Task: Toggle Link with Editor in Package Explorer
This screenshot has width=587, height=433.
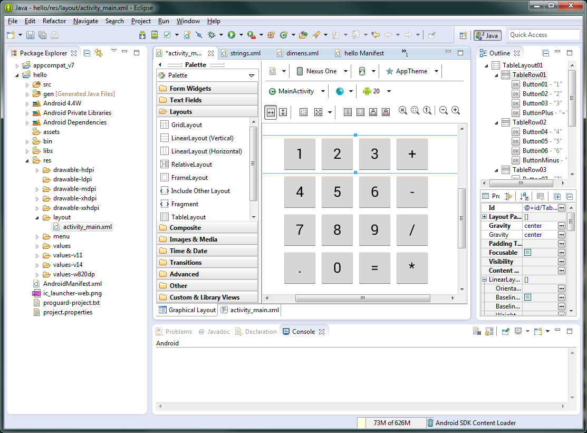Action: point(99,53)
